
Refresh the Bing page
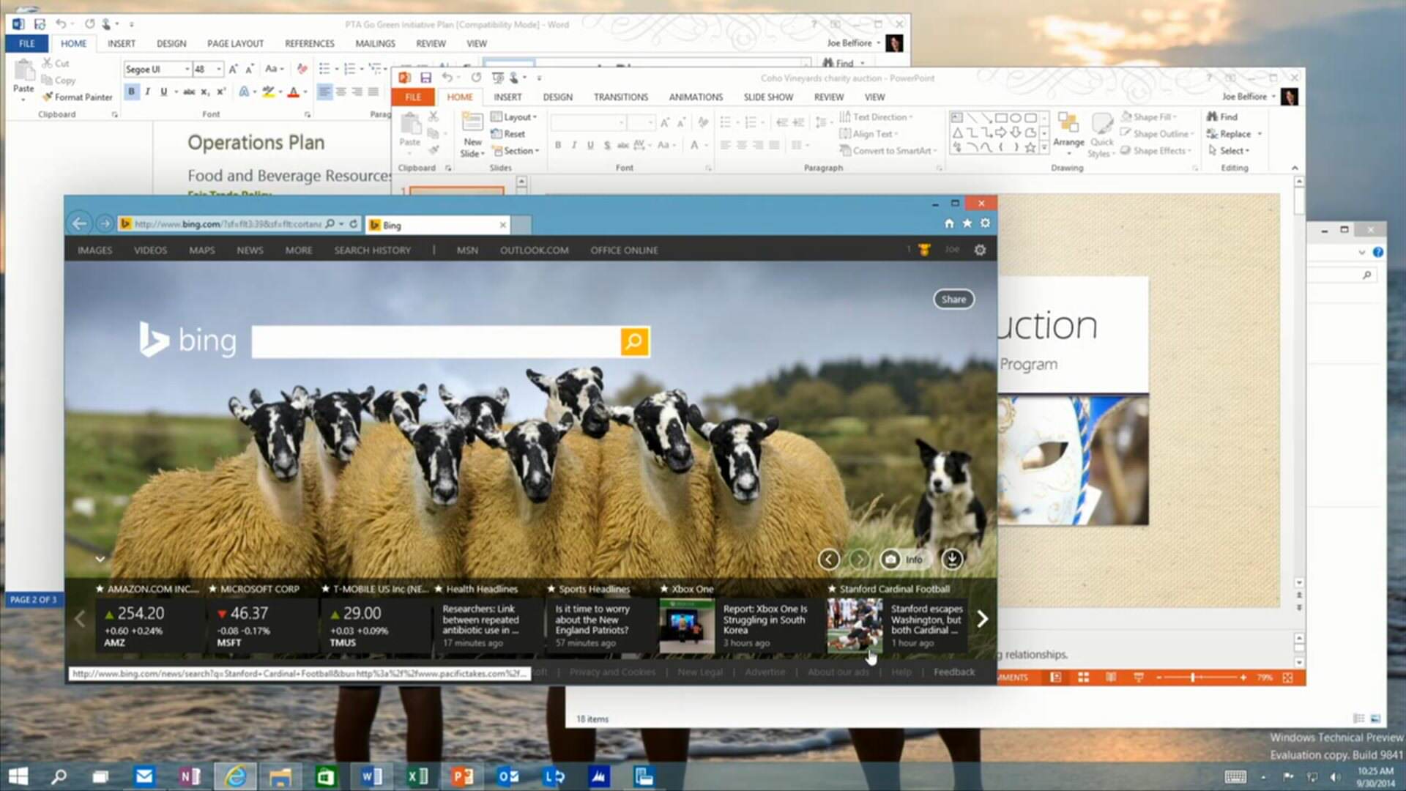click(x=354, y=224)
